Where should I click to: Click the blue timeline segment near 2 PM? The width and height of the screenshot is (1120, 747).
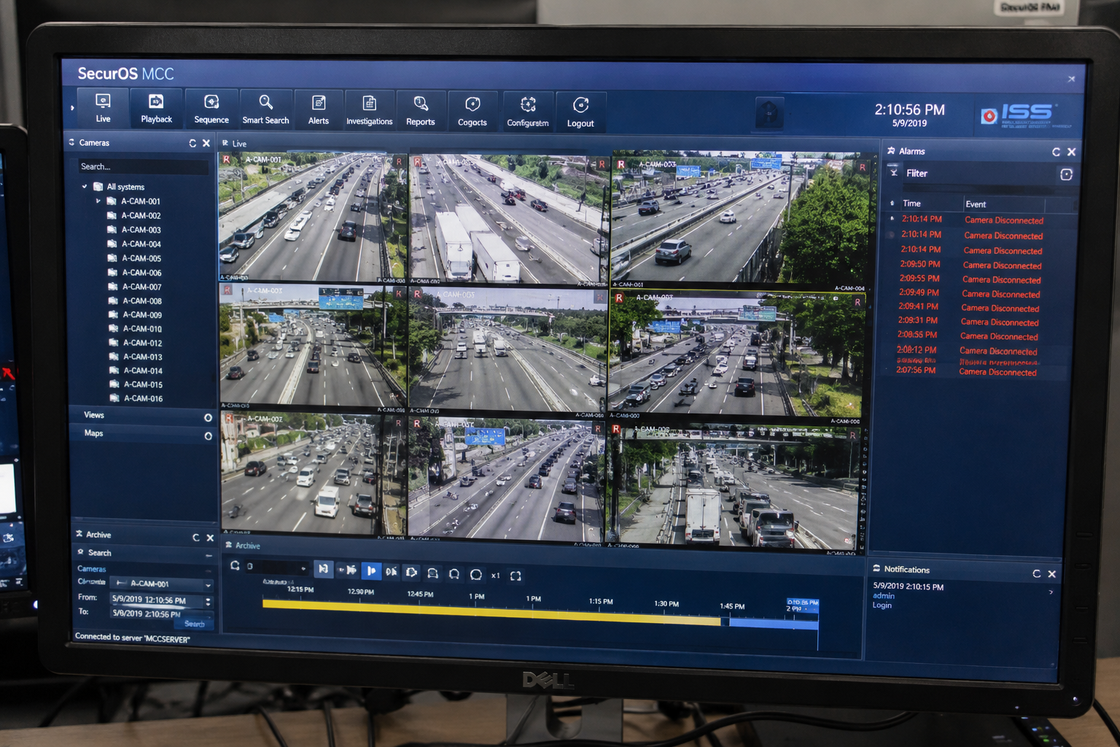click(773, 623)
